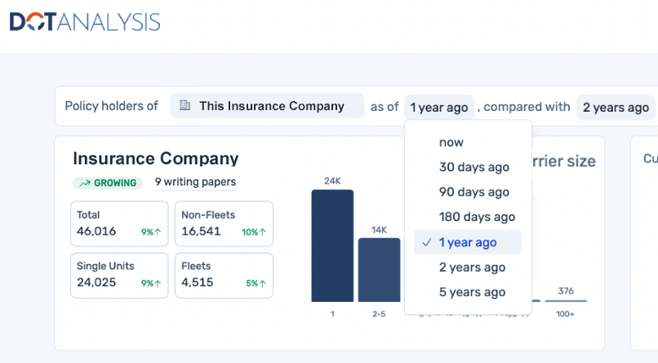This screenshot has height=363, width=658.
Task: Open the 'as of' 1 year ago dropdown
Action: click(x=438, y=107)
